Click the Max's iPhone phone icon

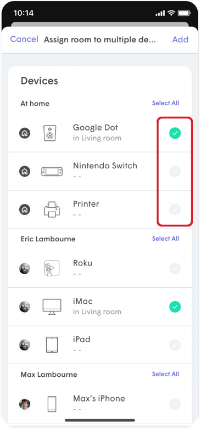[52, 404]
